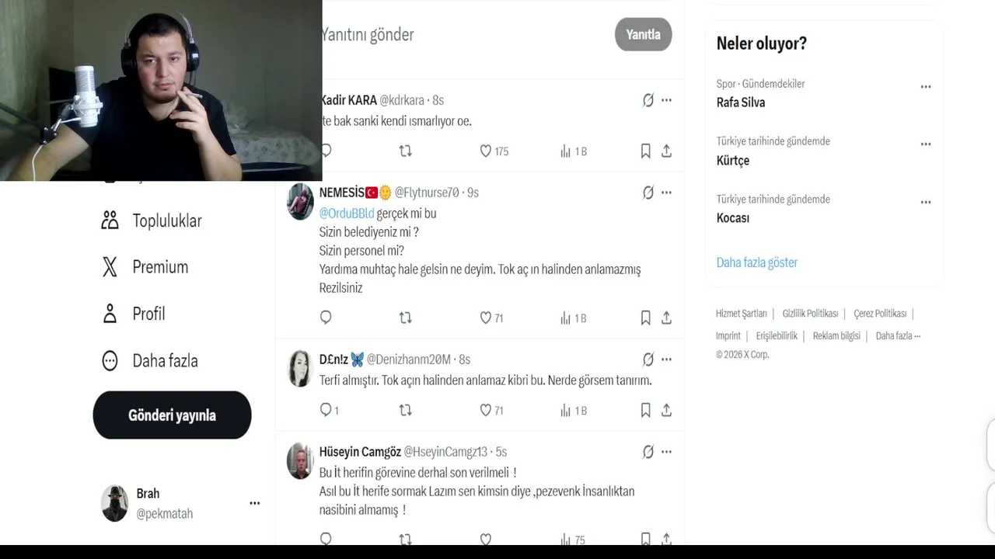The image size is (995, 559).
Task: Click the Yanıtını gönder reply field
Action: (x=463, y=35)
